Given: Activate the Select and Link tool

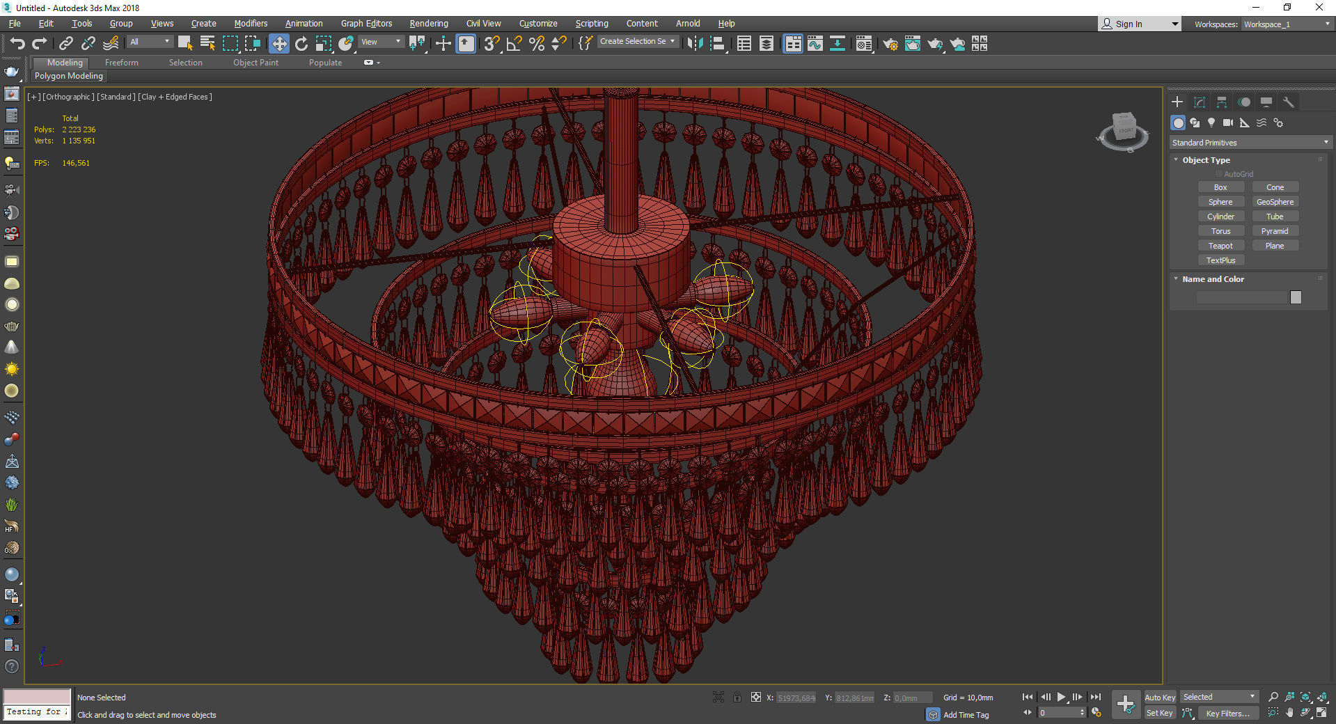Looking at the screenshot, I should [66, 44].
